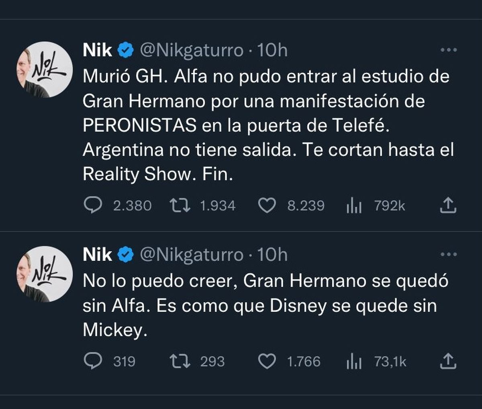
Task: View analytics of the 792k views tweet
Action: tap(354, 206)
